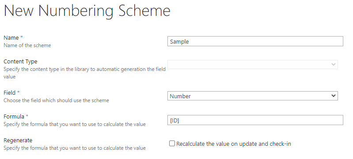
Task: Open the Field dropdown showing "Number"
Action: (x=253, y=96)
